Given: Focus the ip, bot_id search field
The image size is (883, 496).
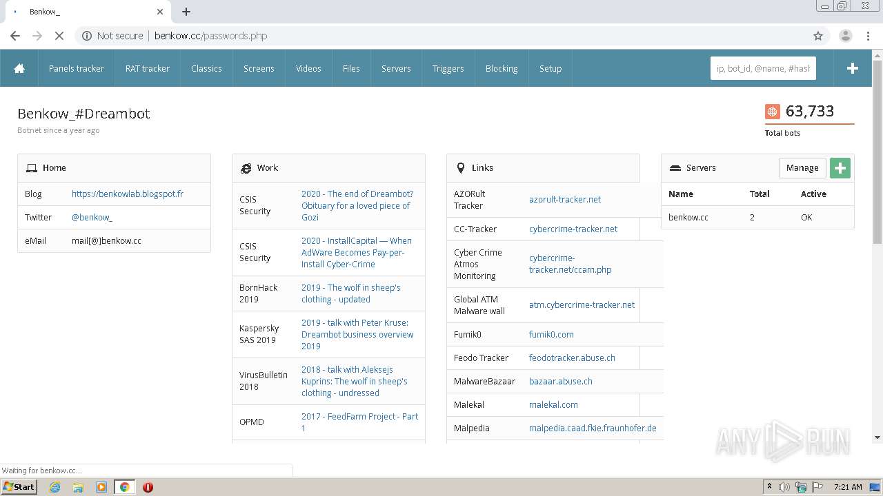Looking at the screenshot, I should tap(763, 68).
